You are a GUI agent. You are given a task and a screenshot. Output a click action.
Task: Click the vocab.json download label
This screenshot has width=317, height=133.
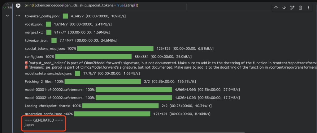[x=34, y=24]
